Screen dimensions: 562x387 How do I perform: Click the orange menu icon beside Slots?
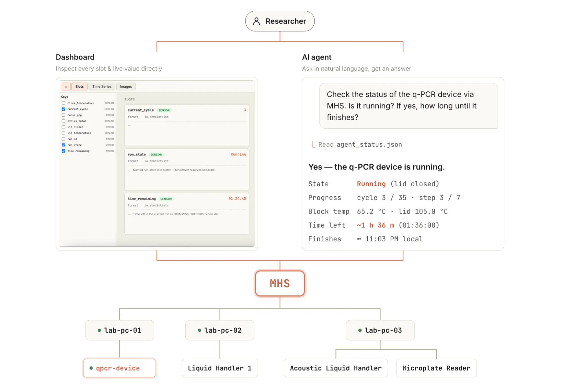click(x=66, y=87)
